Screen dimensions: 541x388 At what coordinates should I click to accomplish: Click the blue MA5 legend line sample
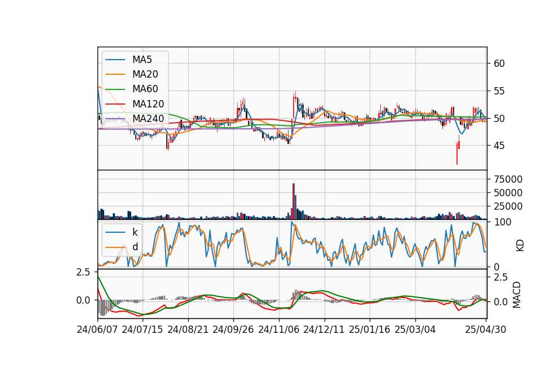[x=115, y=60]
